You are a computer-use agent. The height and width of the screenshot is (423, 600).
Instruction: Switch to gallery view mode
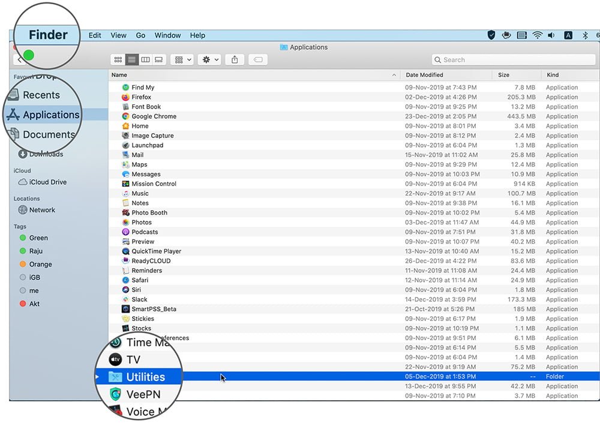click(159, 60)
